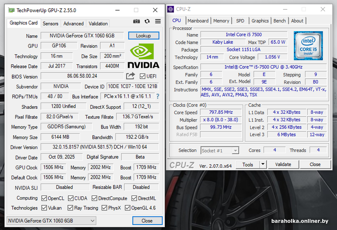This screenshot has width=337, height=230.
Task: Switch to the Advanced tab in GPU-Z
Action: (x=73, y=24)
